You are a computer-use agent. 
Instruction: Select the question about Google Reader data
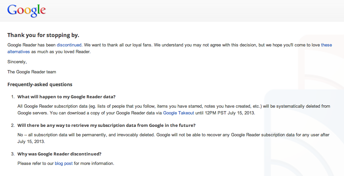pos(67,97)
